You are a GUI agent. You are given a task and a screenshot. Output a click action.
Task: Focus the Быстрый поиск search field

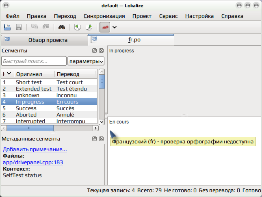[x=34, y=61]
